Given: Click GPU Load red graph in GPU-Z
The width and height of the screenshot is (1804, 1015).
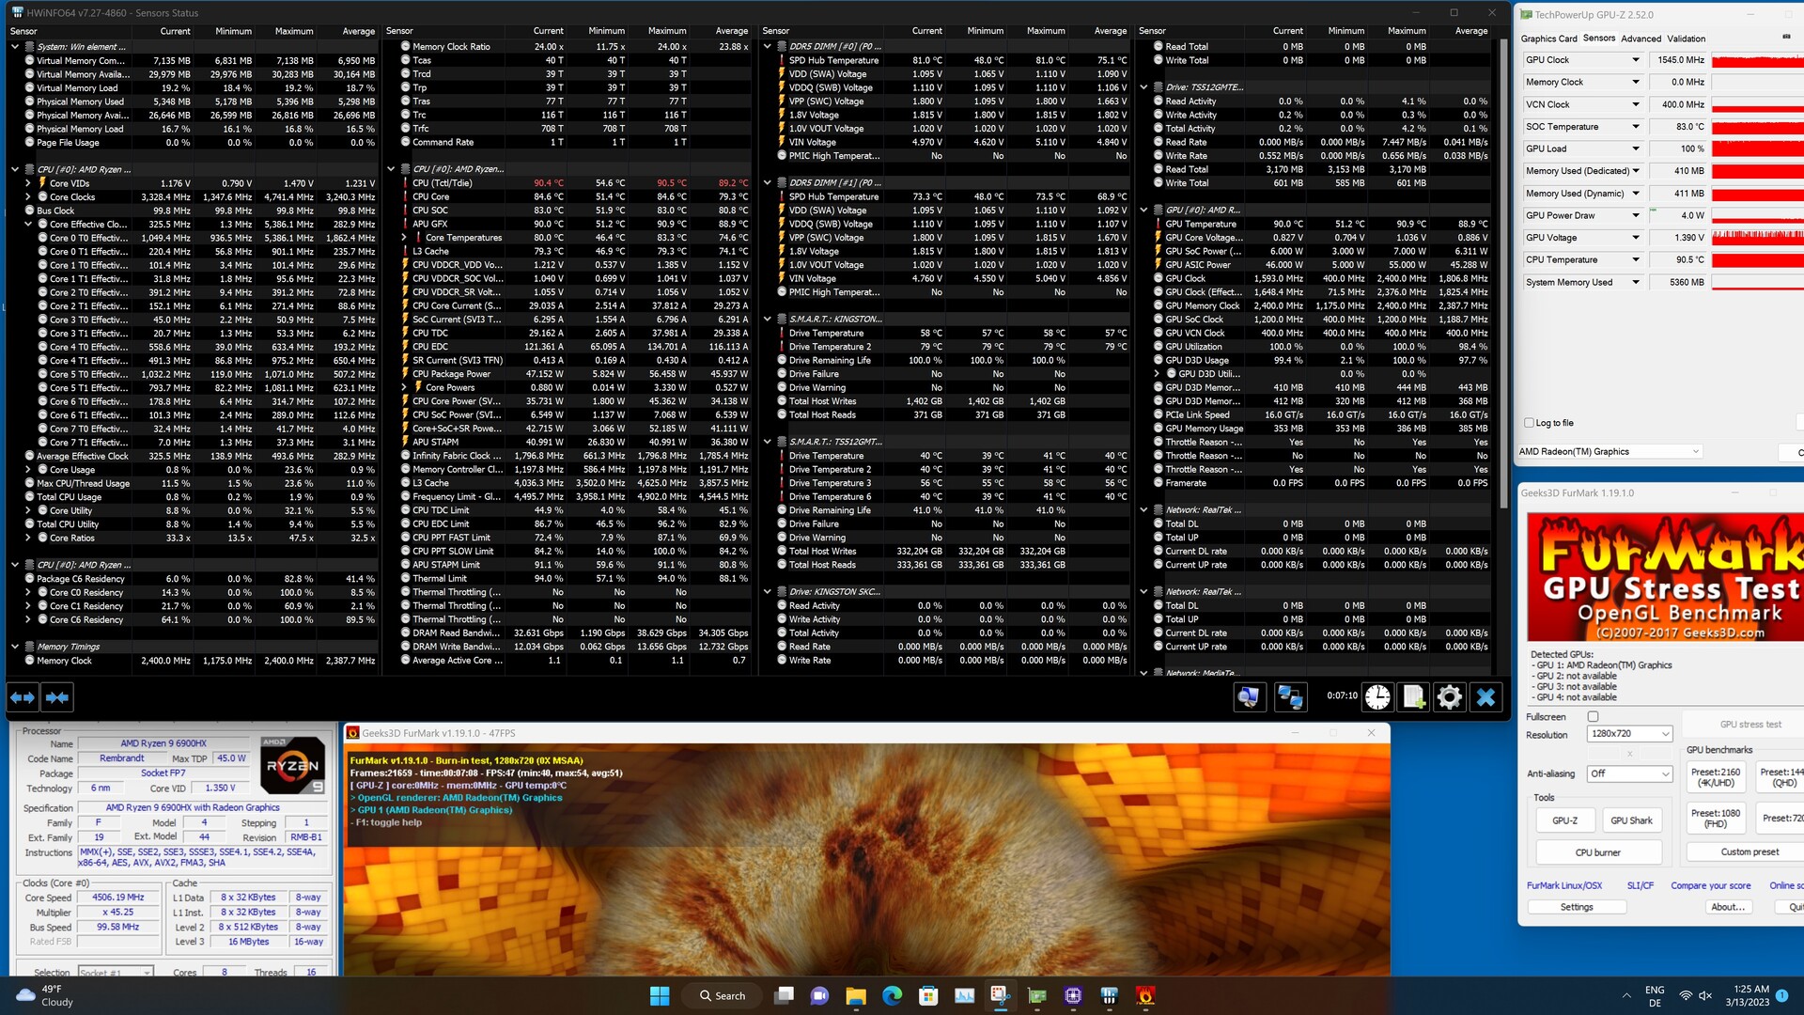Looking at the screenshot, I should [1757, 148].
